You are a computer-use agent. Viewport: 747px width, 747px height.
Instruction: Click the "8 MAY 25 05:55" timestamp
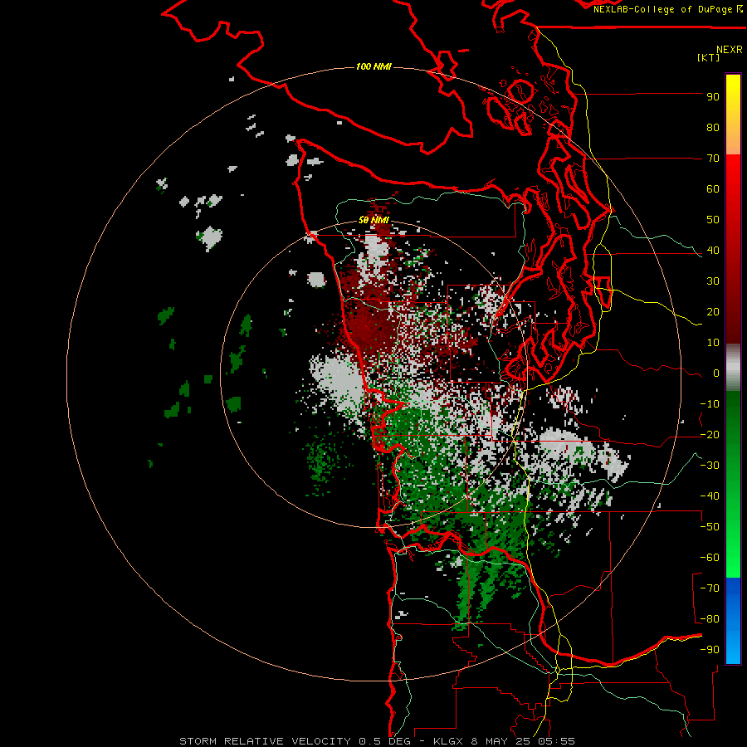[523, 741]
